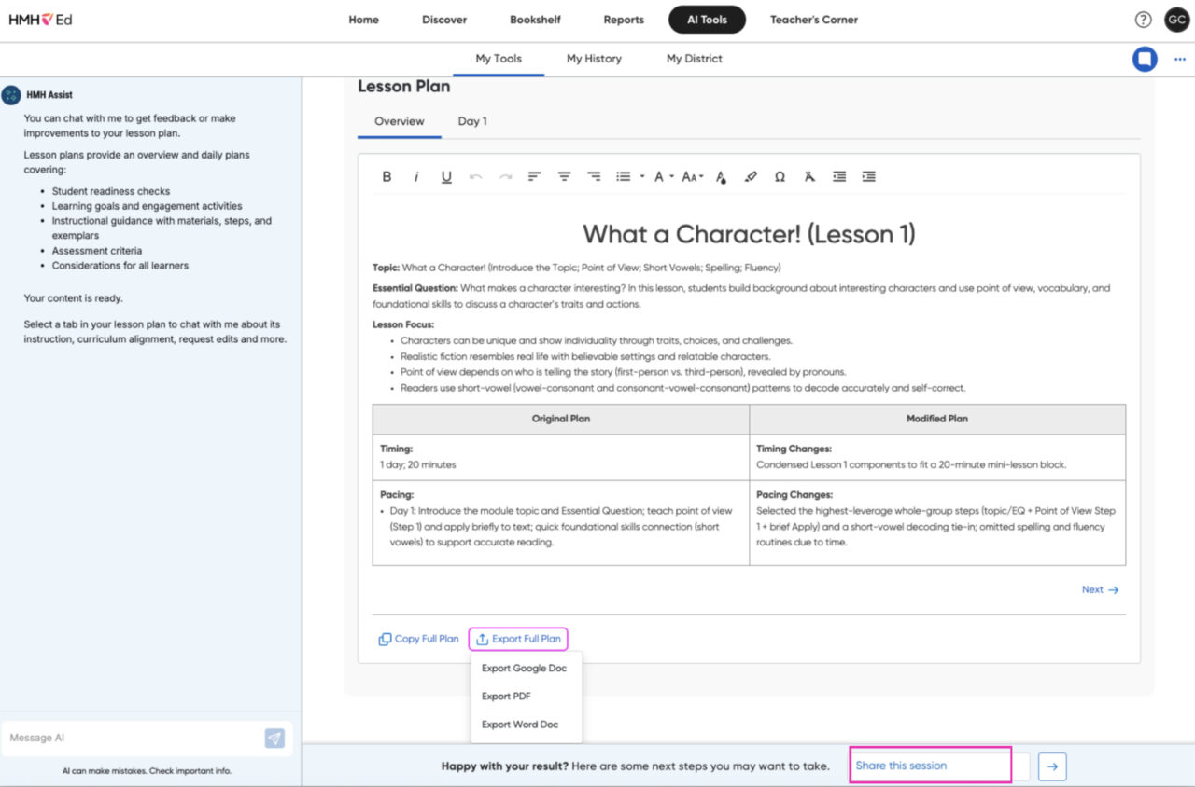Toggle italic formatting in editor toolbar

click(416, 176)
